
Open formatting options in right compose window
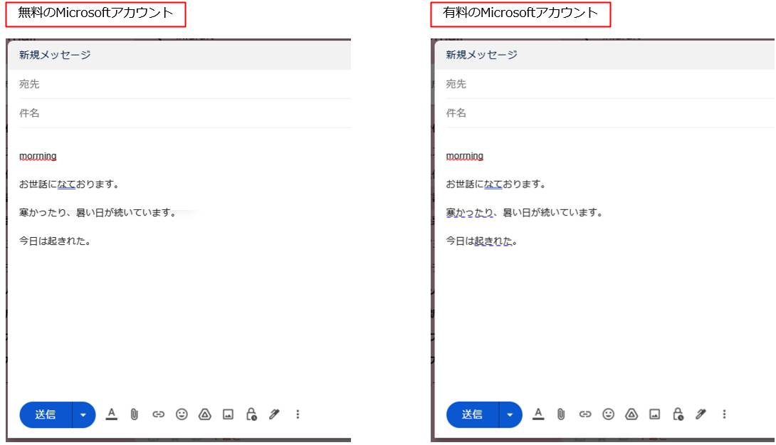tap(538, 414)
